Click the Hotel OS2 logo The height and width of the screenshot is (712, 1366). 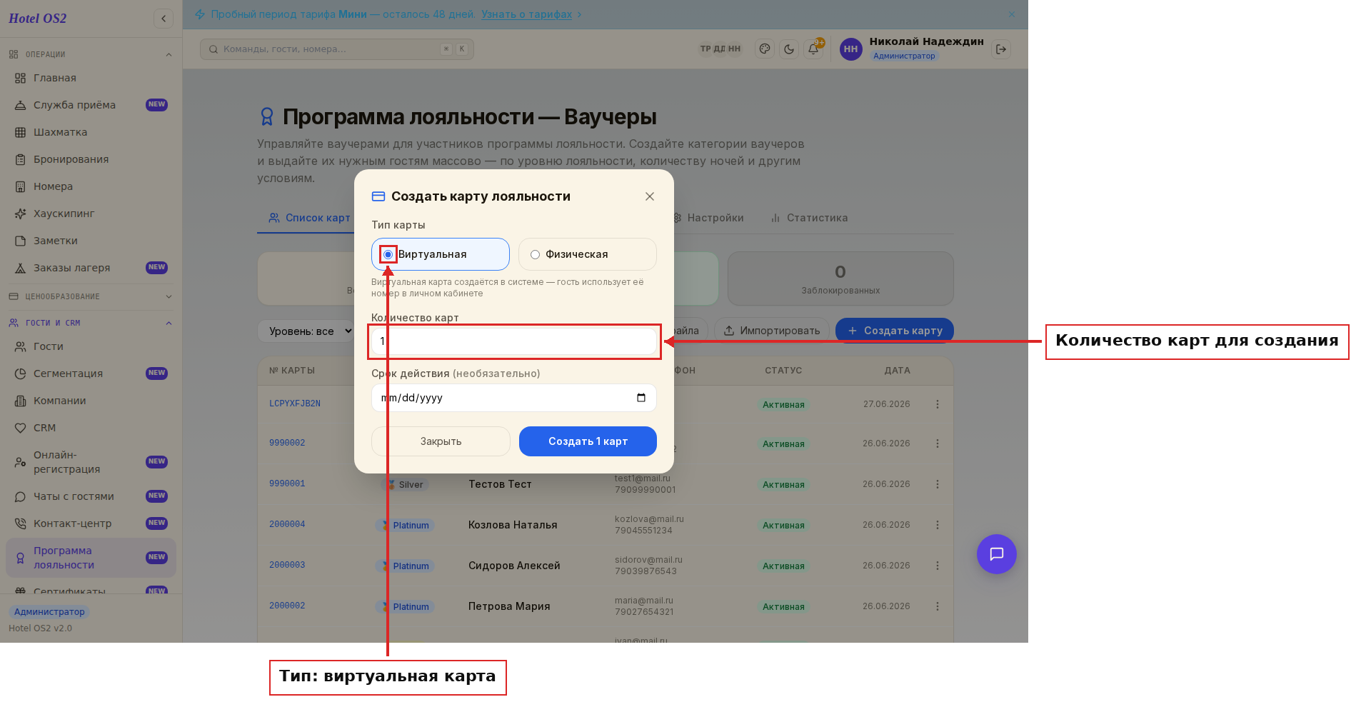[x=38, y=19]
